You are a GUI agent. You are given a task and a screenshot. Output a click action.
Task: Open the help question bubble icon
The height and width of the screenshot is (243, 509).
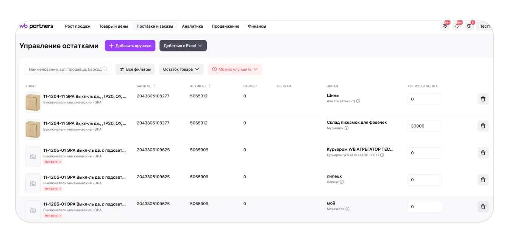click(x=469, y=26)
